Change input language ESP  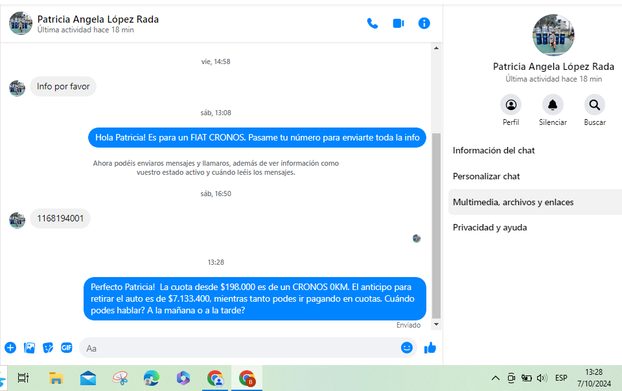tap(561, 378)
